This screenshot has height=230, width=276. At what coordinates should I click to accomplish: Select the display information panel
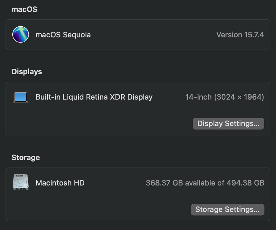click(x=138, y=108)
